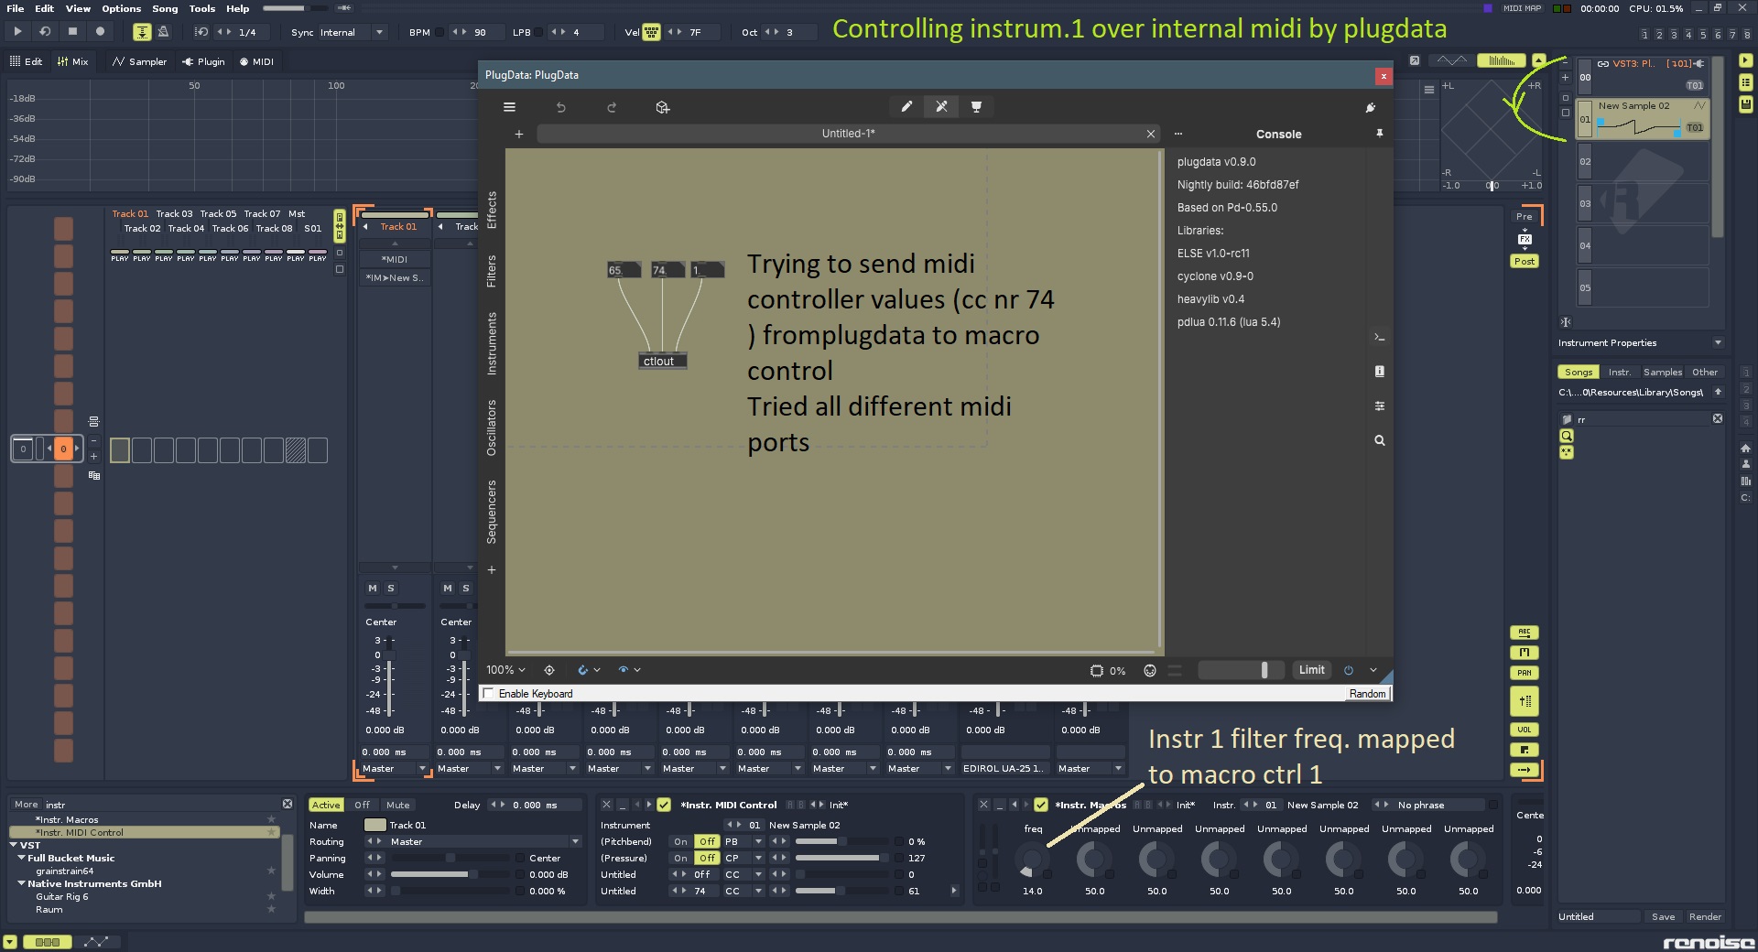Click the Record button in transport
Viewport: 1758px width, 952px height.
(101, 31)
